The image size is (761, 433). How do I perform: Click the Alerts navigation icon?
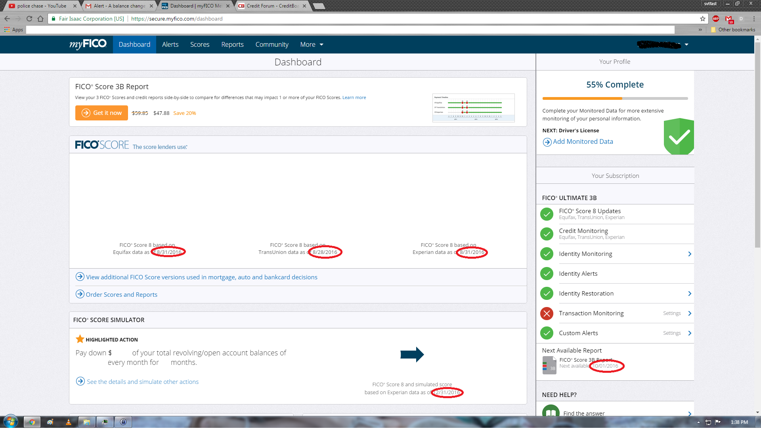tap(170, 44)
